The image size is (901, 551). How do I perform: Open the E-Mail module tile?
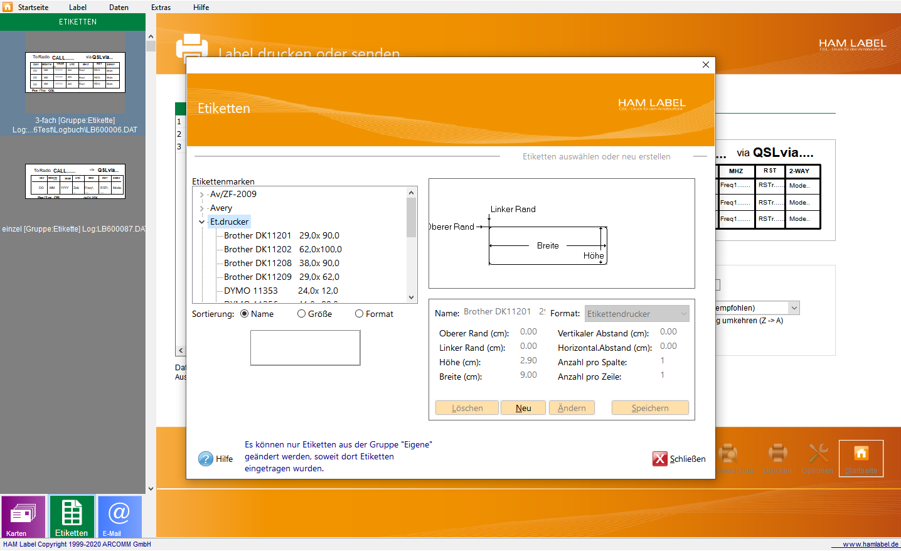click(x=119, y=517)
